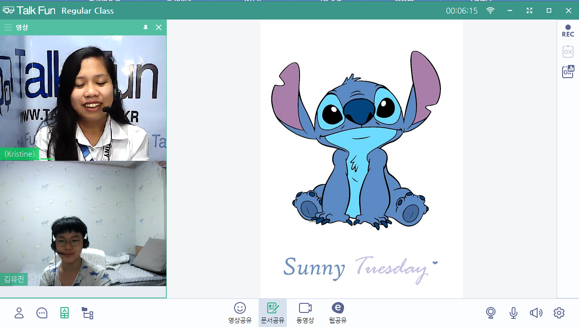Pin the 영상 video panel
The image size is (579, 327).
tap(145, 28)
